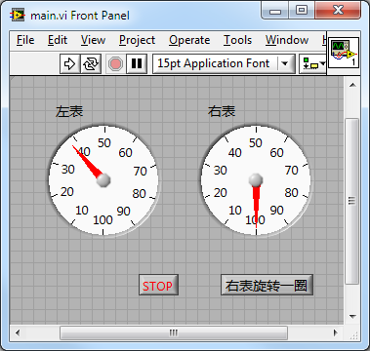The image size is (370, 351).
Task: Click the LabVIEW icon in title bar
Action: (18, 16)
